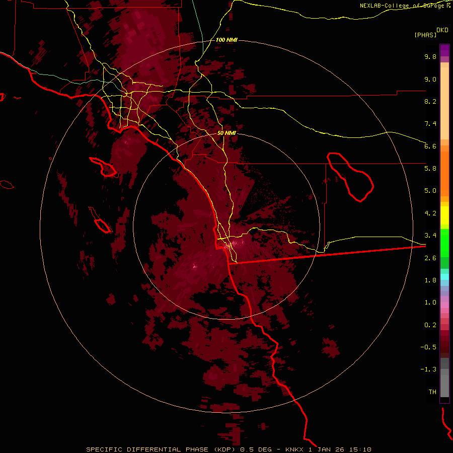
Task: Click the 50 NMI range ring label
Action: click(226, 133)
